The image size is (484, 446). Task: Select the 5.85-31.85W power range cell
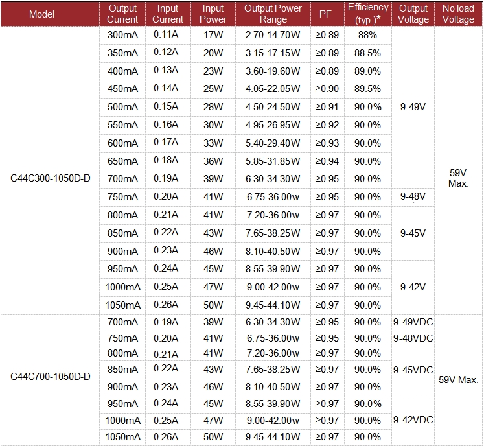tap(273, 161)
